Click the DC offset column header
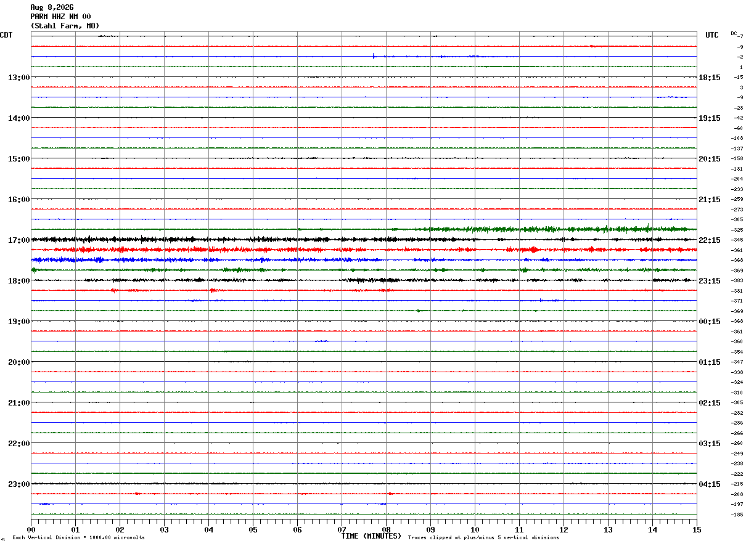746x546 pixels. point(734,33)
